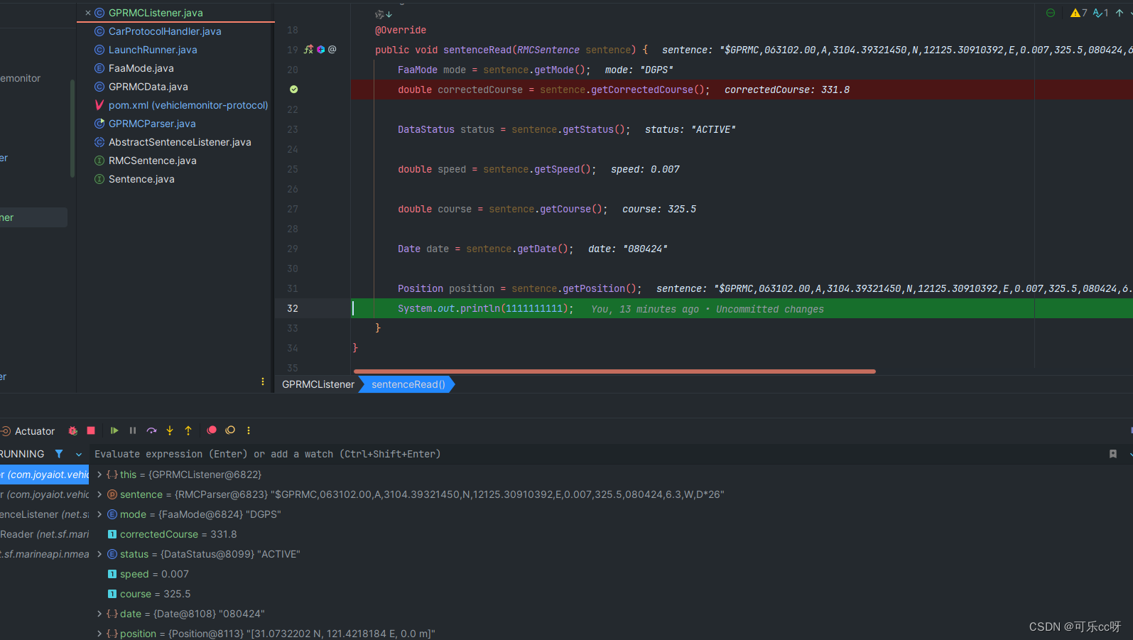The image size is (1133, 640).
Task: Open View Breakpoints red circles icon
Action: point(212,430)
